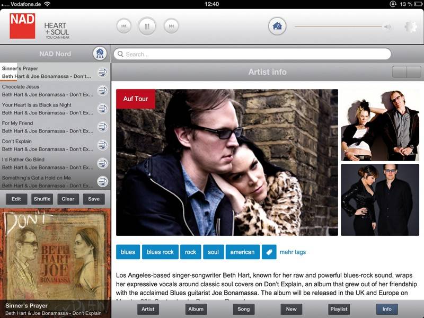The image size is (424, 318).
Task: Tap the rotation lock status icon
Action: point(393,4)
